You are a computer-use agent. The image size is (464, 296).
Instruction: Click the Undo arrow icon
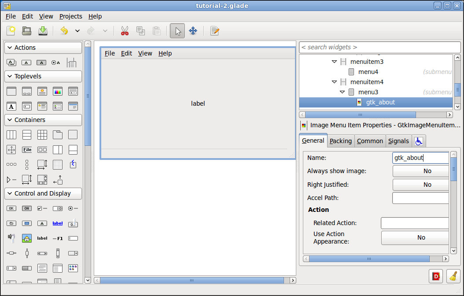[x=64, y=31]
